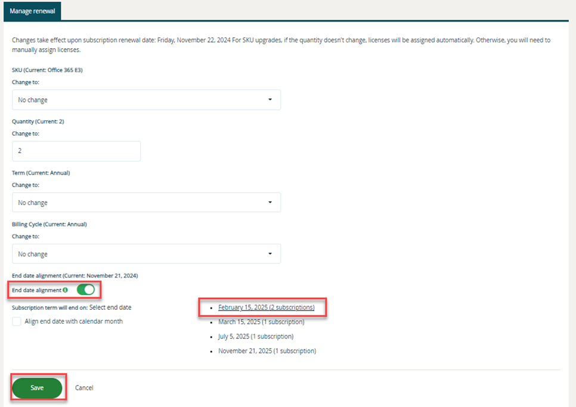Pick July 5, 2025 end date
Image resolution: width=576 pixels, height=407 pixels.
pyautogui.click(x=255, y=337)
